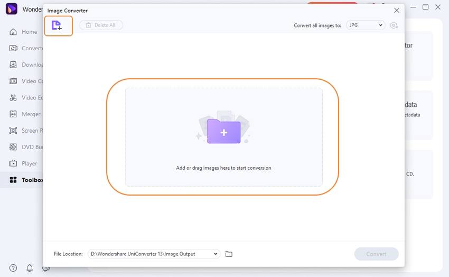Click Screen Recorder sidebar icon
This screenshot has width=449, height=277.
13,131
